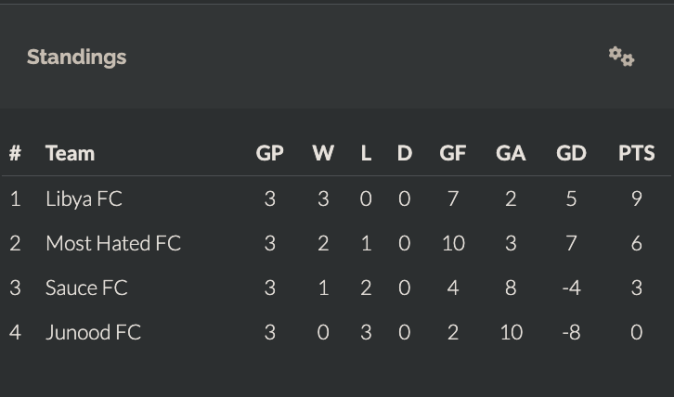Select Sauce FC team name
This screenshot has height=397, width=674.
click(x=86, y=288)
